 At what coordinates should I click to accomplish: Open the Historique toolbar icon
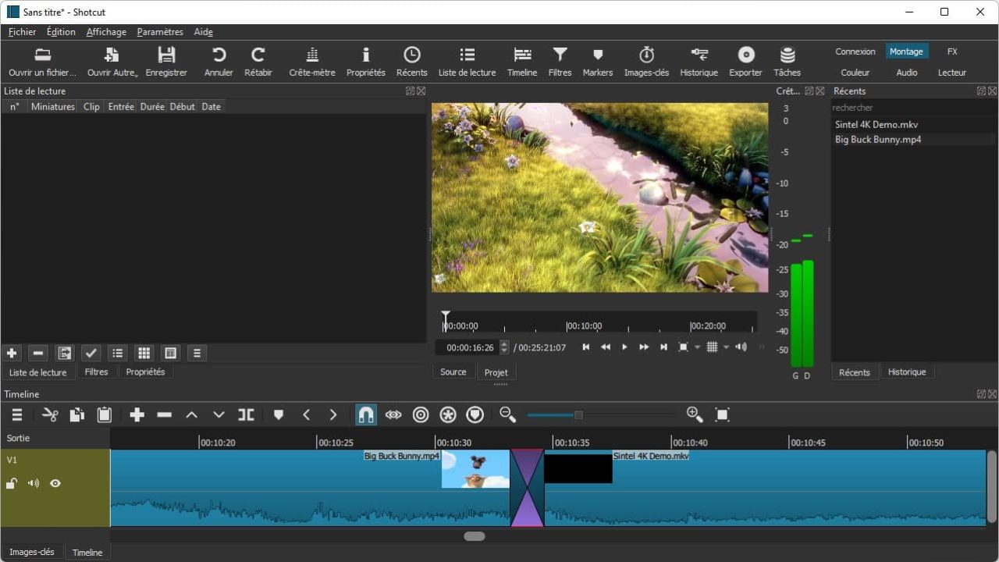tap(699, 55)
